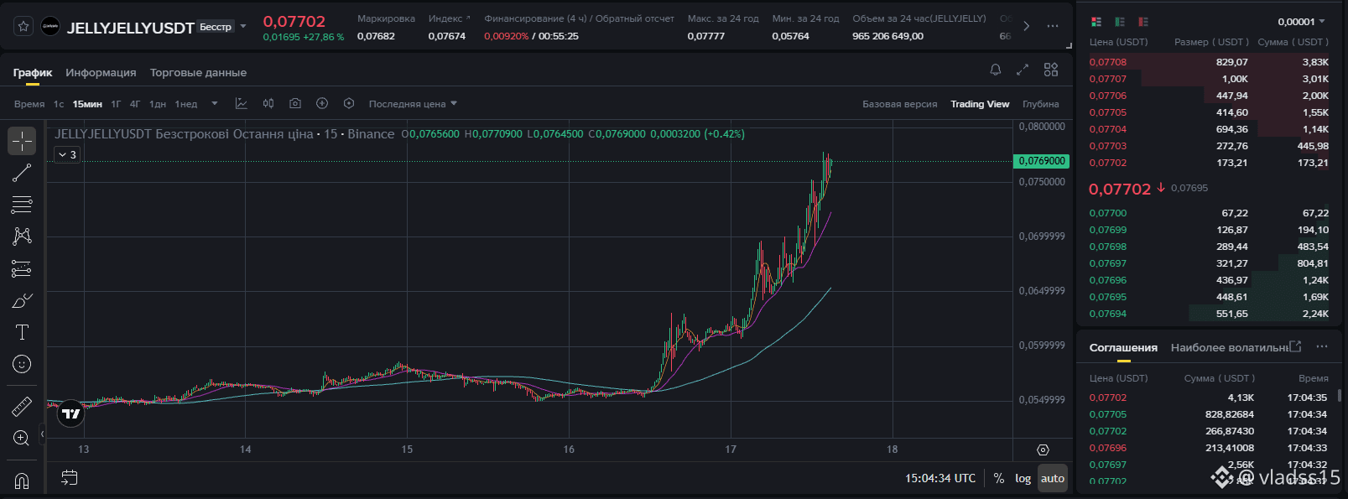Activate the zoom in tool

pyautogui.click(x=22, y=438)
